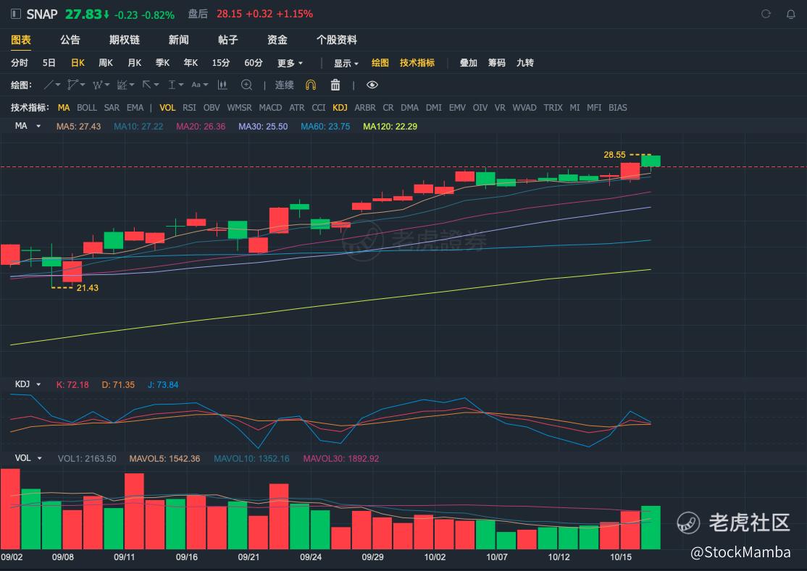Open the 帖子 posts tab
This screenshot has height=571, width=807.
click(x=227, y=40)
